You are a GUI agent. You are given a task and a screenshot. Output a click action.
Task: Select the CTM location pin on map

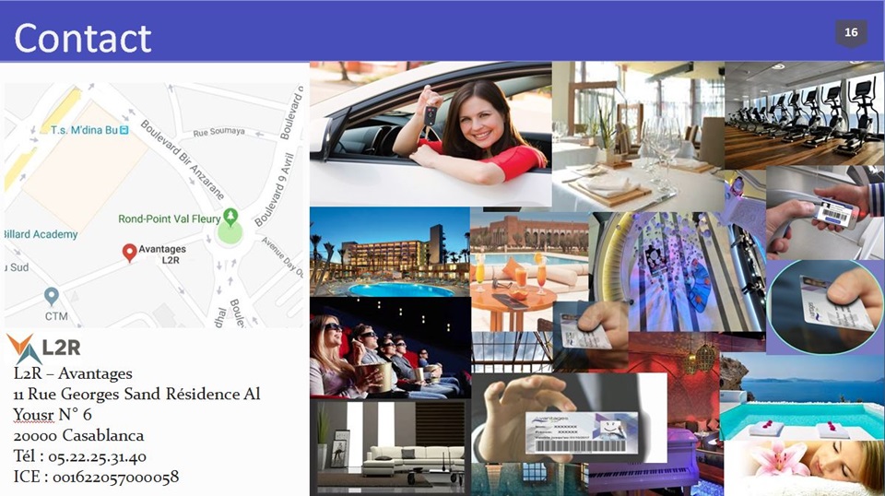[x=52, y=296]
